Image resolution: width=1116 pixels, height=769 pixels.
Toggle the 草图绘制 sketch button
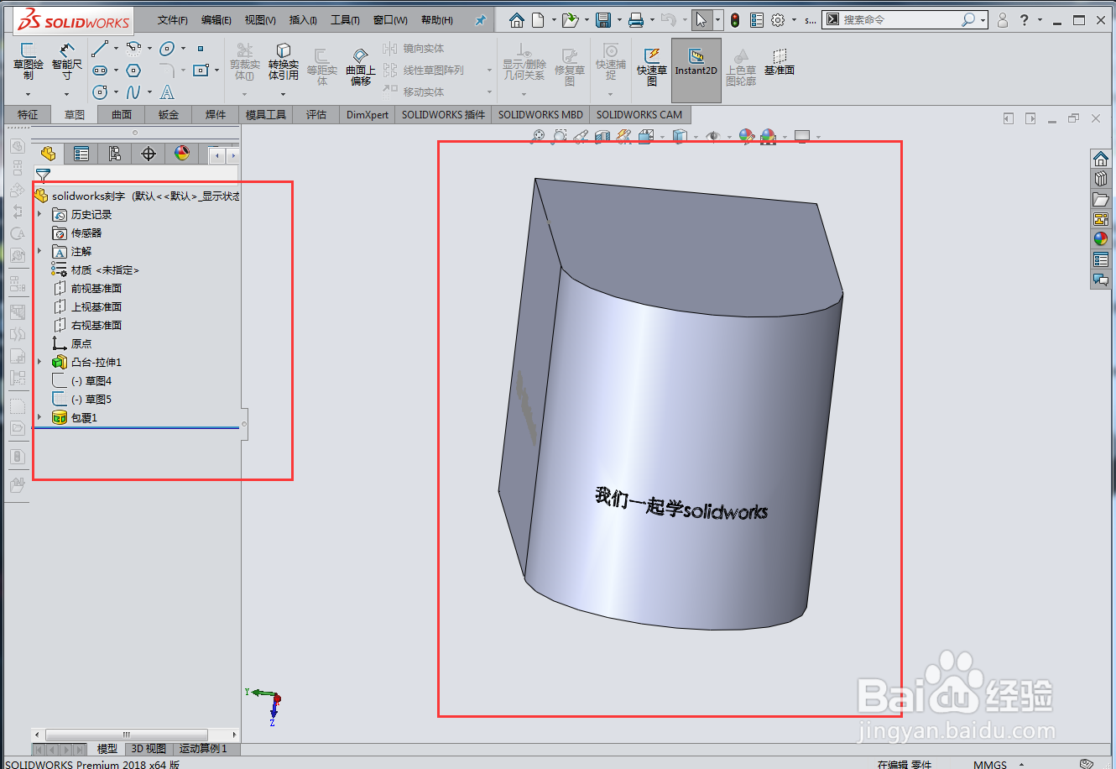click(x=29, y=62)
